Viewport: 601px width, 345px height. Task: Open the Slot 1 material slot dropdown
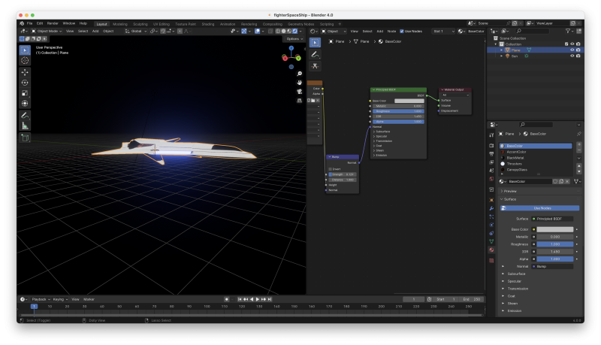(x=443, y=31)
